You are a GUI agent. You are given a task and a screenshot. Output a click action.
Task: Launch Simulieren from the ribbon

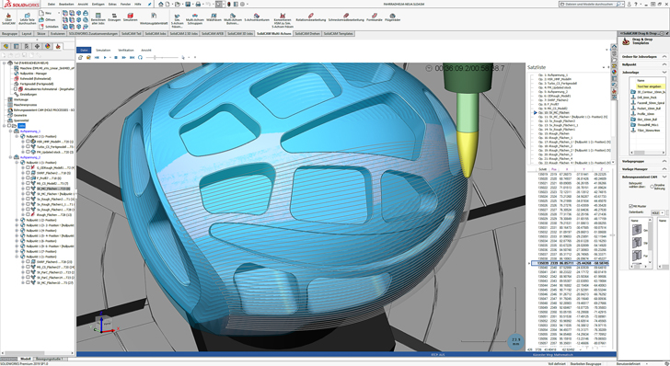(x=131, y=17)
